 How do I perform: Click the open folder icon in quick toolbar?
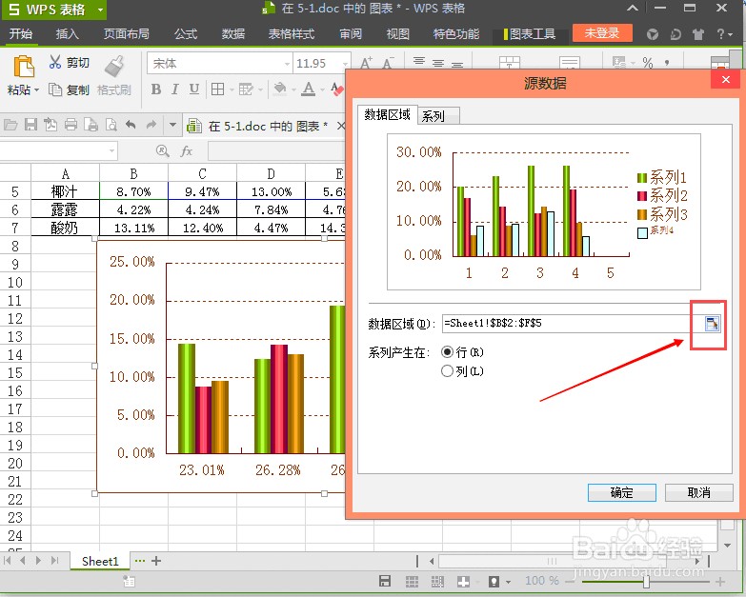(x=10, y=125)
